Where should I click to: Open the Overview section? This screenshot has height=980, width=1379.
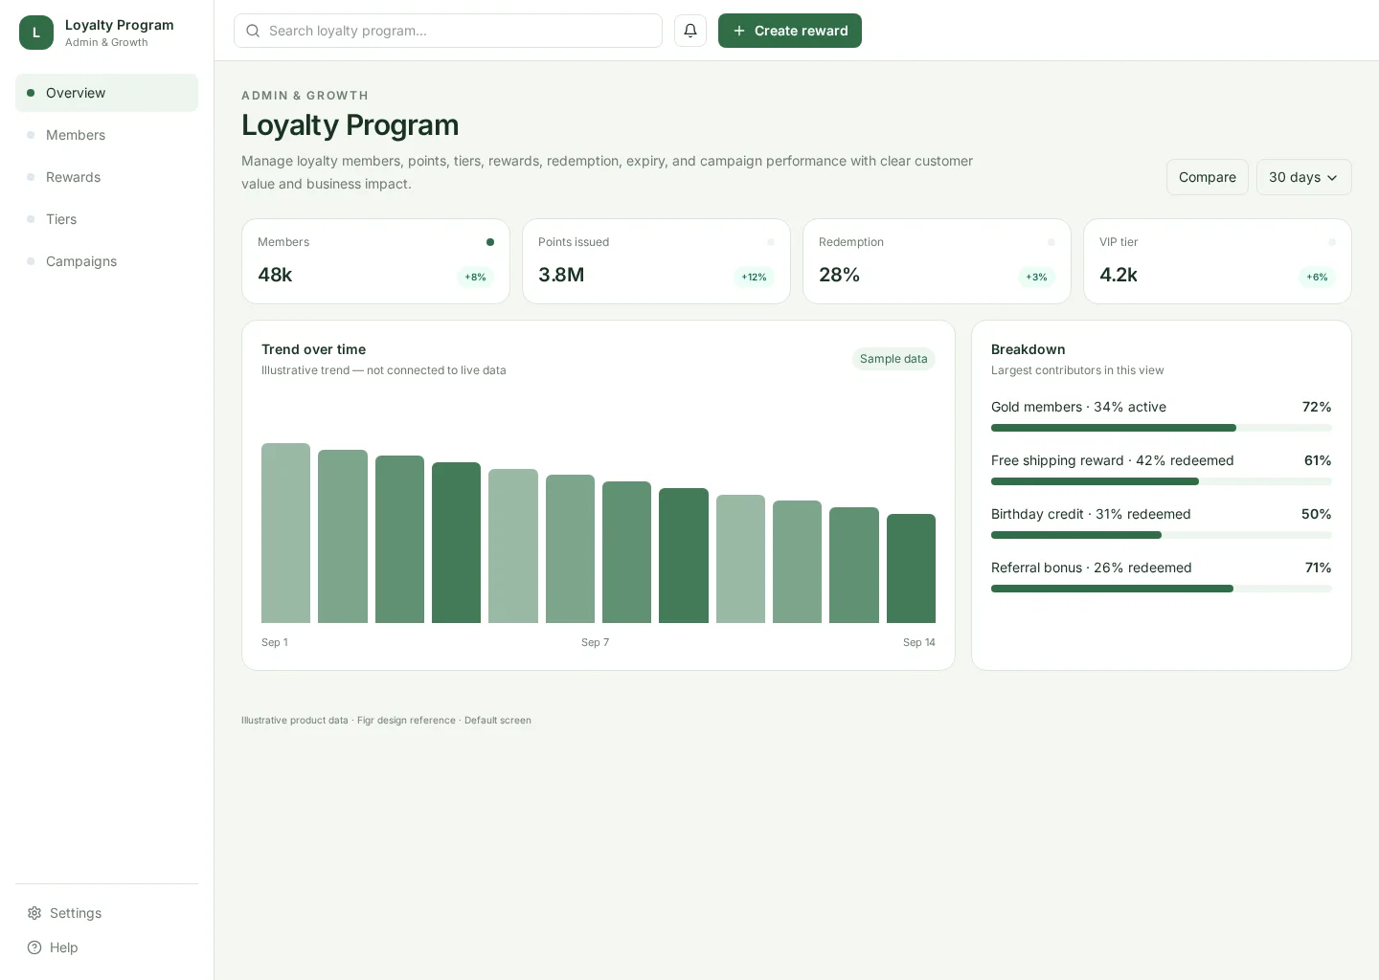[x=106, y=93]
